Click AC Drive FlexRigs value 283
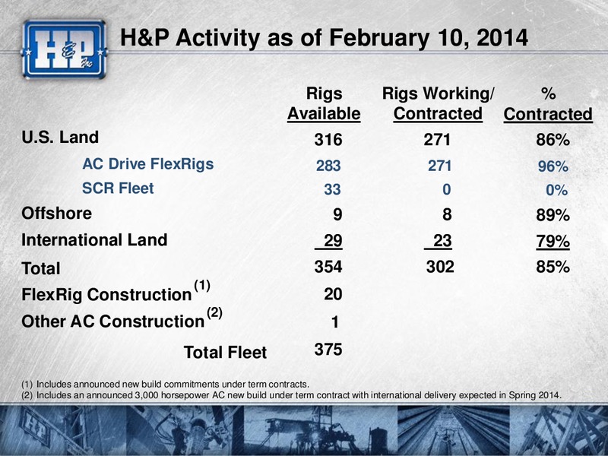The height and width of the screenshot is (456, 608). 328,166
